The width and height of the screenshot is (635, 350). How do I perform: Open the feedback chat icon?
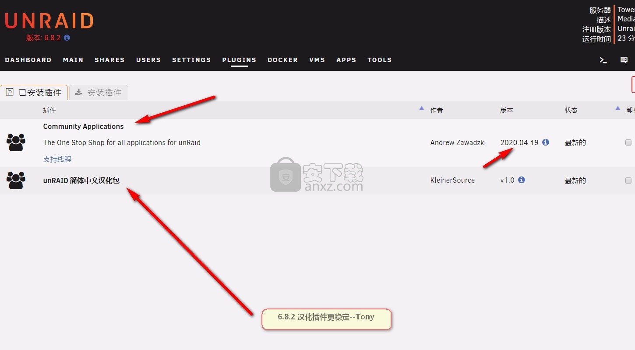coord(624,60)
